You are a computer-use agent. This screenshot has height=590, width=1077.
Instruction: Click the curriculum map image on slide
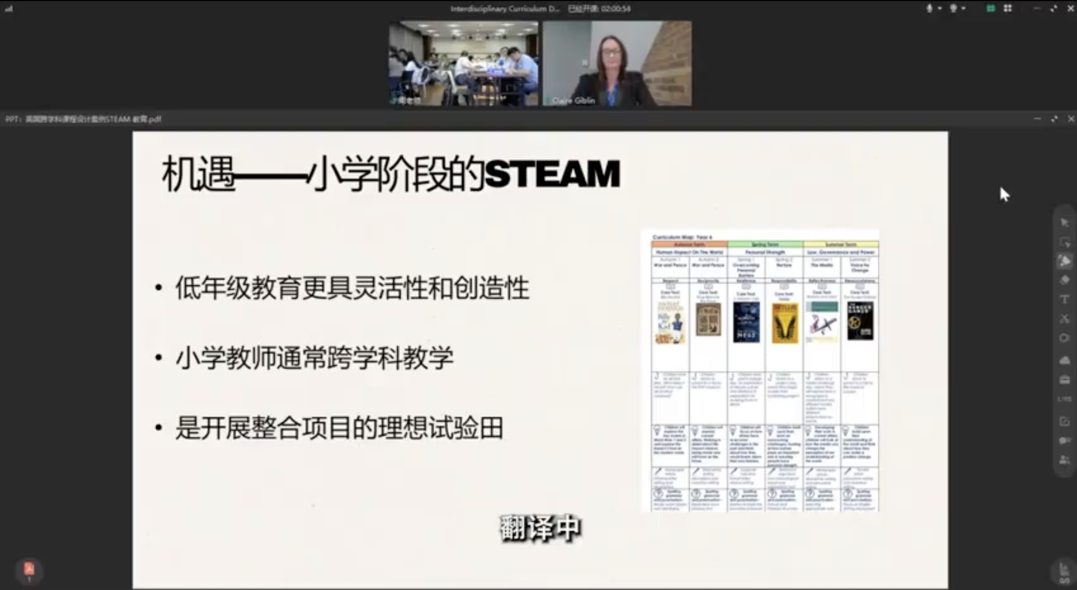(760, 371)
